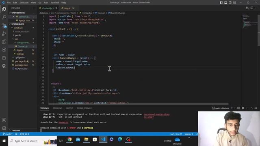
Task: Open Google Chrome from the taskbar
Action: (x=69, y=140)
